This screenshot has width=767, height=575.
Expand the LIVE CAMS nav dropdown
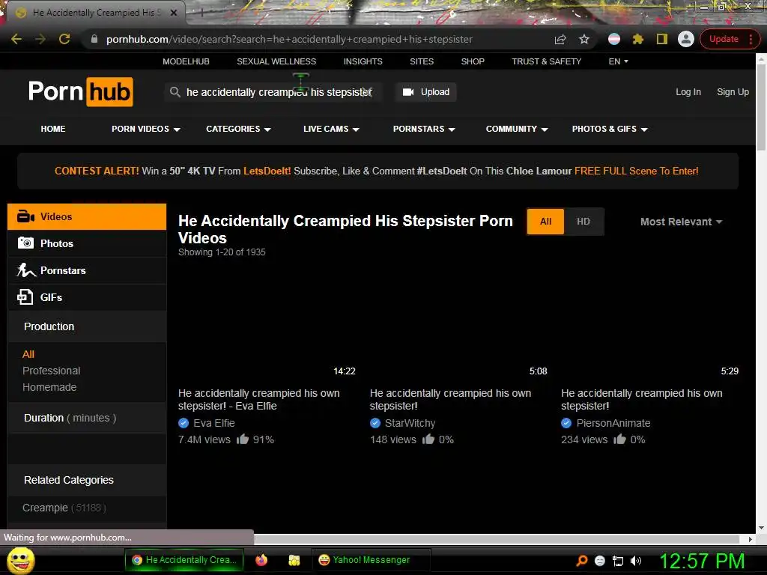[x=331, y=129]
